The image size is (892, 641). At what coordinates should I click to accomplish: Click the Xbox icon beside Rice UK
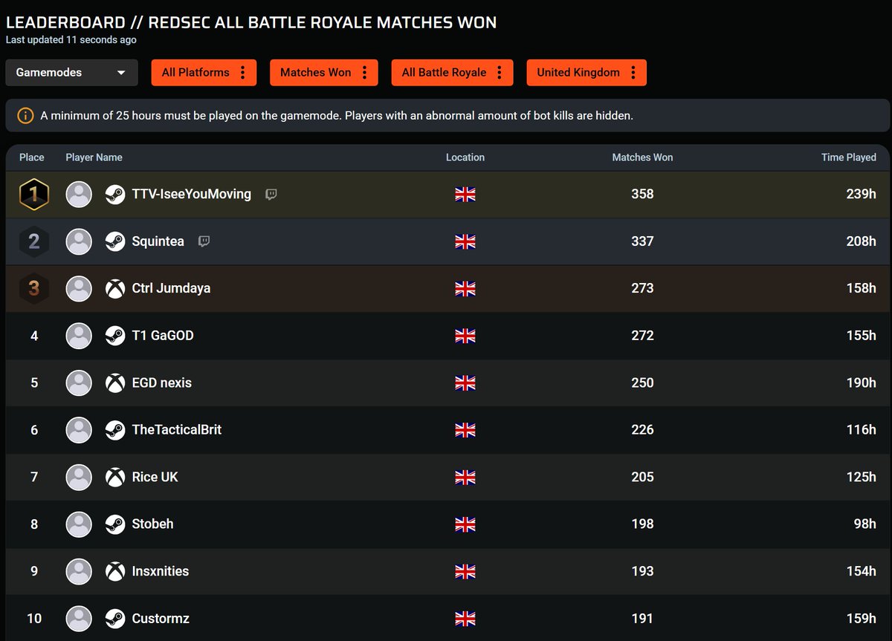[x=115, y=477]
